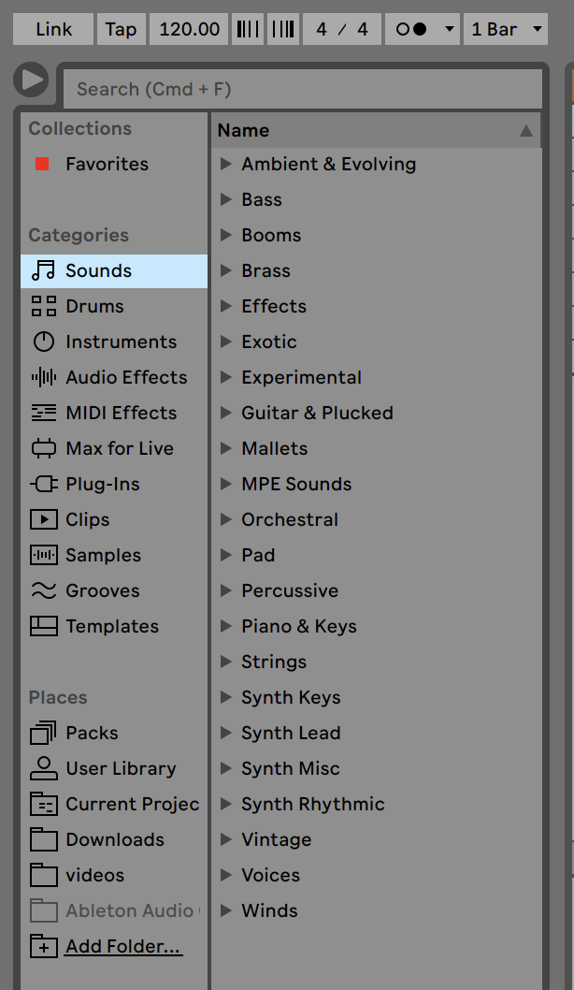The height and width of the screenshot is (990, 574).
Task: Open the Grooves wave icon
Action: click(43, 590)
